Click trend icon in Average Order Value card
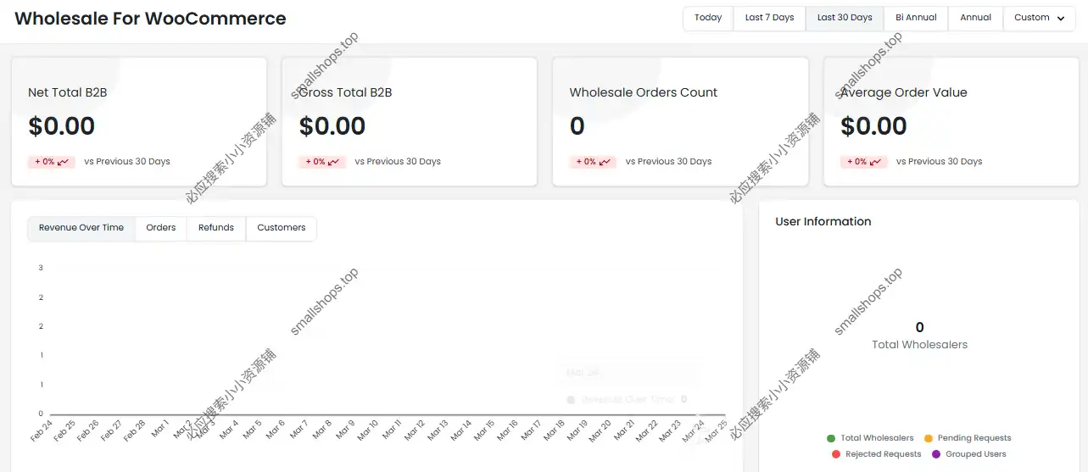Image resolution: width=1088 pixels, height=472 pixels. tap(876, 162)
